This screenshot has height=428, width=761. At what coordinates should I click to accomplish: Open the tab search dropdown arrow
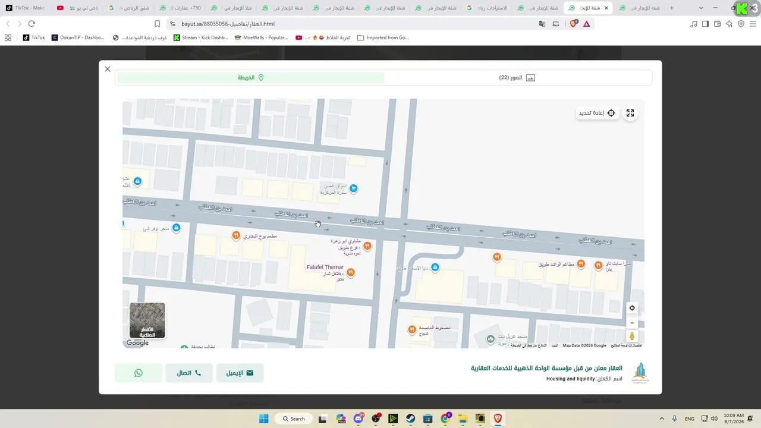(x=701, y=8)
